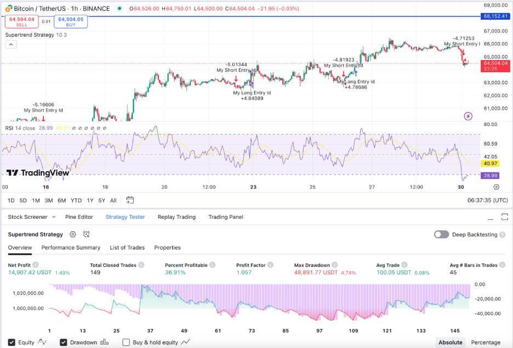Set the chart range to 3M
Image resolution: width=513 pixels, height=348 pixels.
pos(49,200)
